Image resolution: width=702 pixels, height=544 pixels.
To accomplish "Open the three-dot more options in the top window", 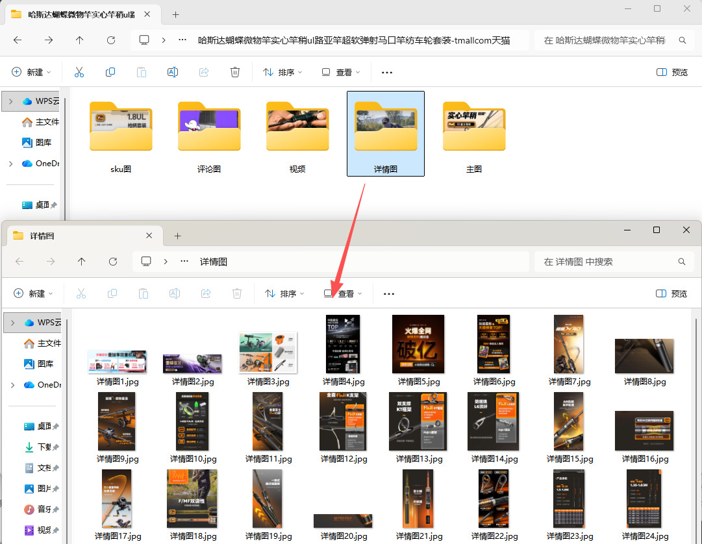I will click(x=387, y=72).
